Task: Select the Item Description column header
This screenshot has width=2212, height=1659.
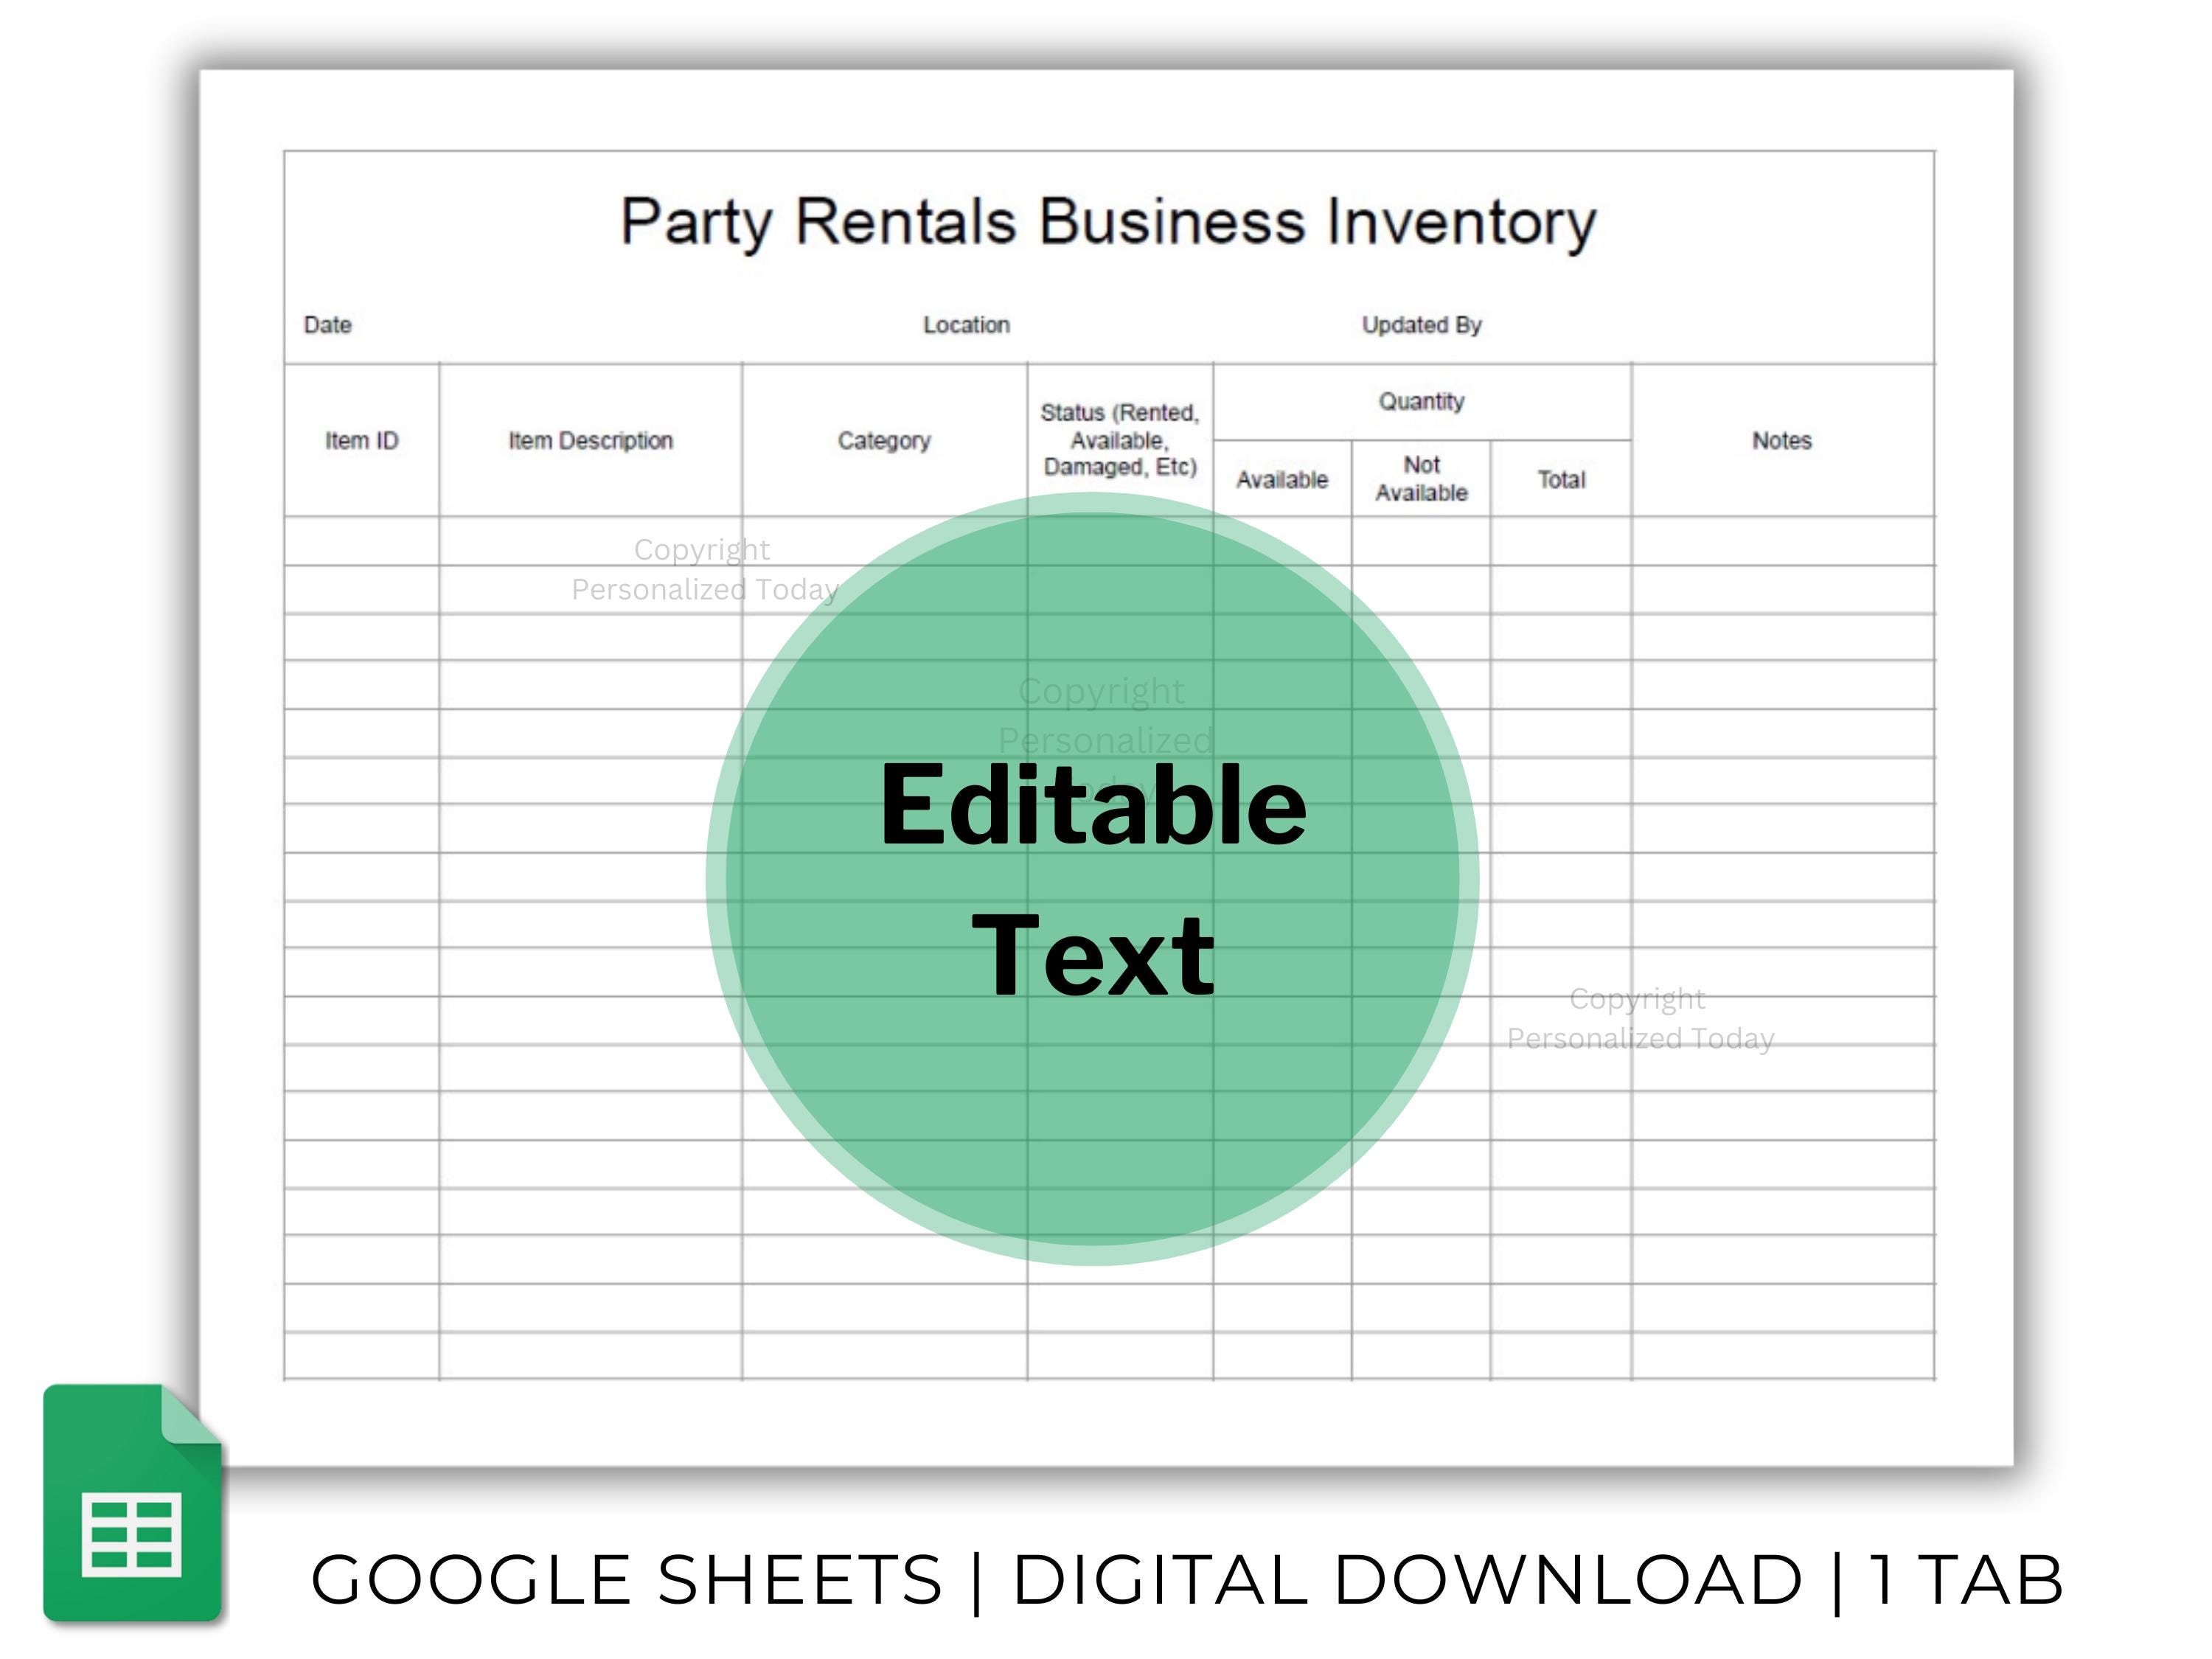Action: (x=592, y=441)
